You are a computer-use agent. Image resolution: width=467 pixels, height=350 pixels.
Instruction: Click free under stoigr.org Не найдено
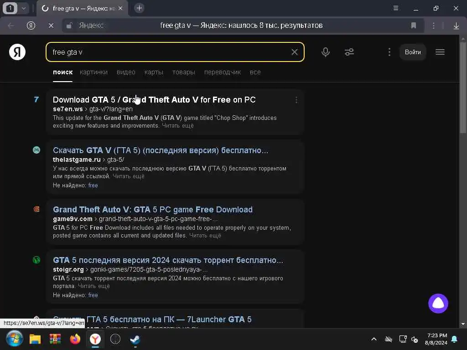(x=93, y=295)
